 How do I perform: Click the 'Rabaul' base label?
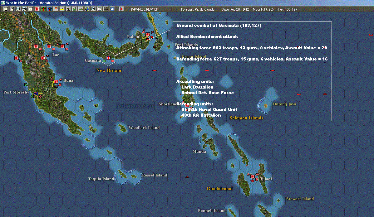pyautogui.click(x=134, y=37)
